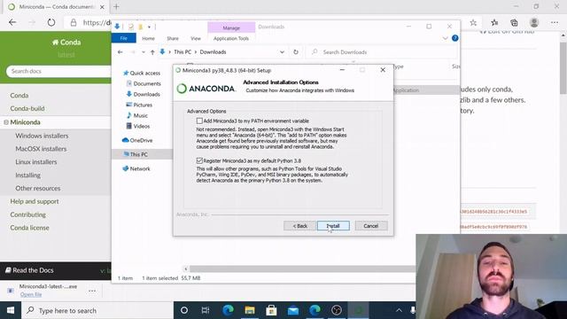Open Conda license docs link
Screen dimensions: 567x319
(29, 228)
